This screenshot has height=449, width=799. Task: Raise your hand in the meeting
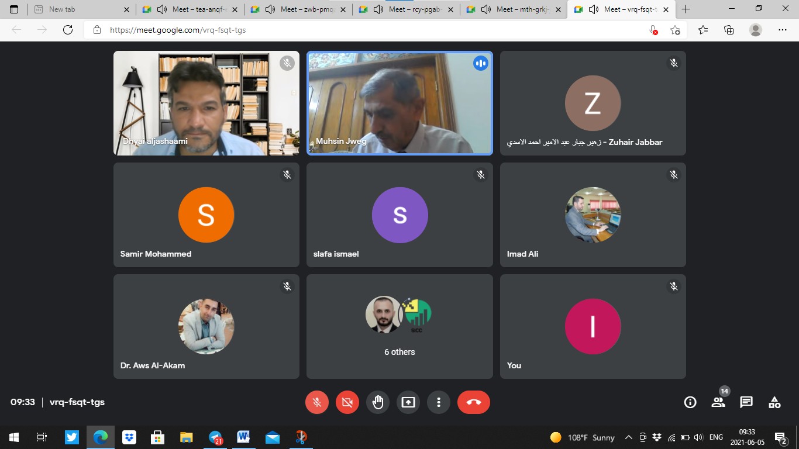pyautogui.click(x=378, y=402)
